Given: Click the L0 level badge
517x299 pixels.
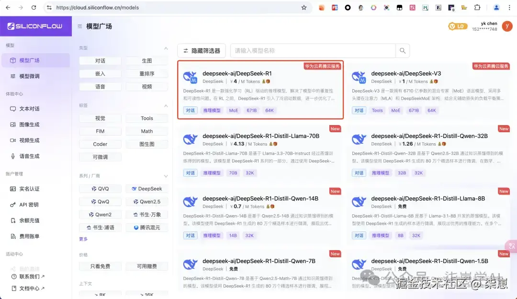Looking at the screenshot, I should (457, 26).
